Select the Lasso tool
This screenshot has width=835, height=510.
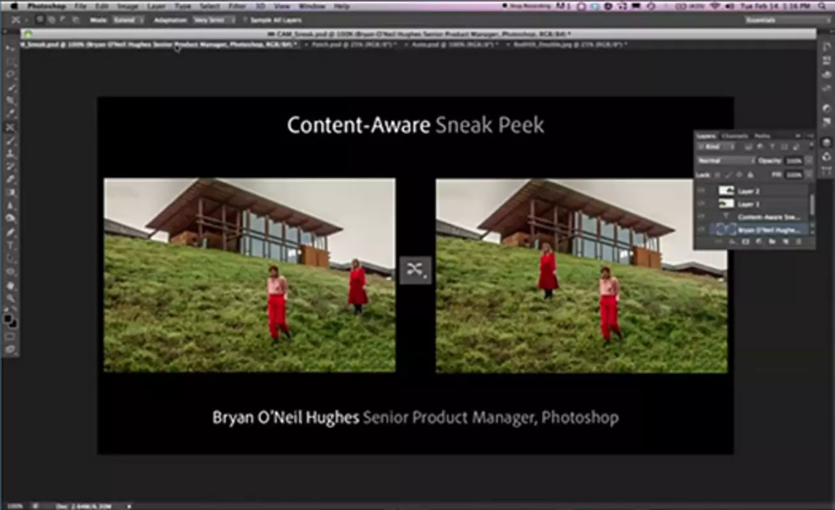pyautogui.click(x=11, y=75)
